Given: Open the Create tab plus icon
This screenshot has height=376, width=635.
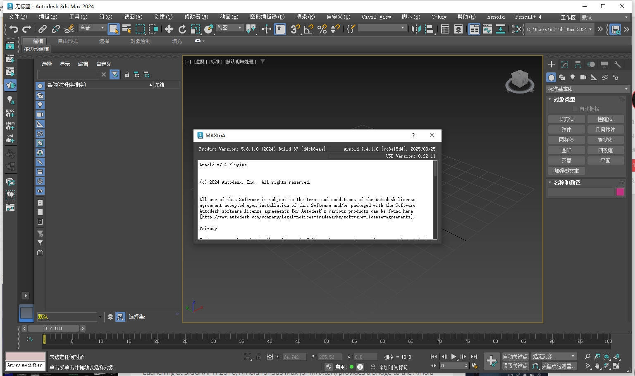Looking at the screenshot, I should click(551, 64).
